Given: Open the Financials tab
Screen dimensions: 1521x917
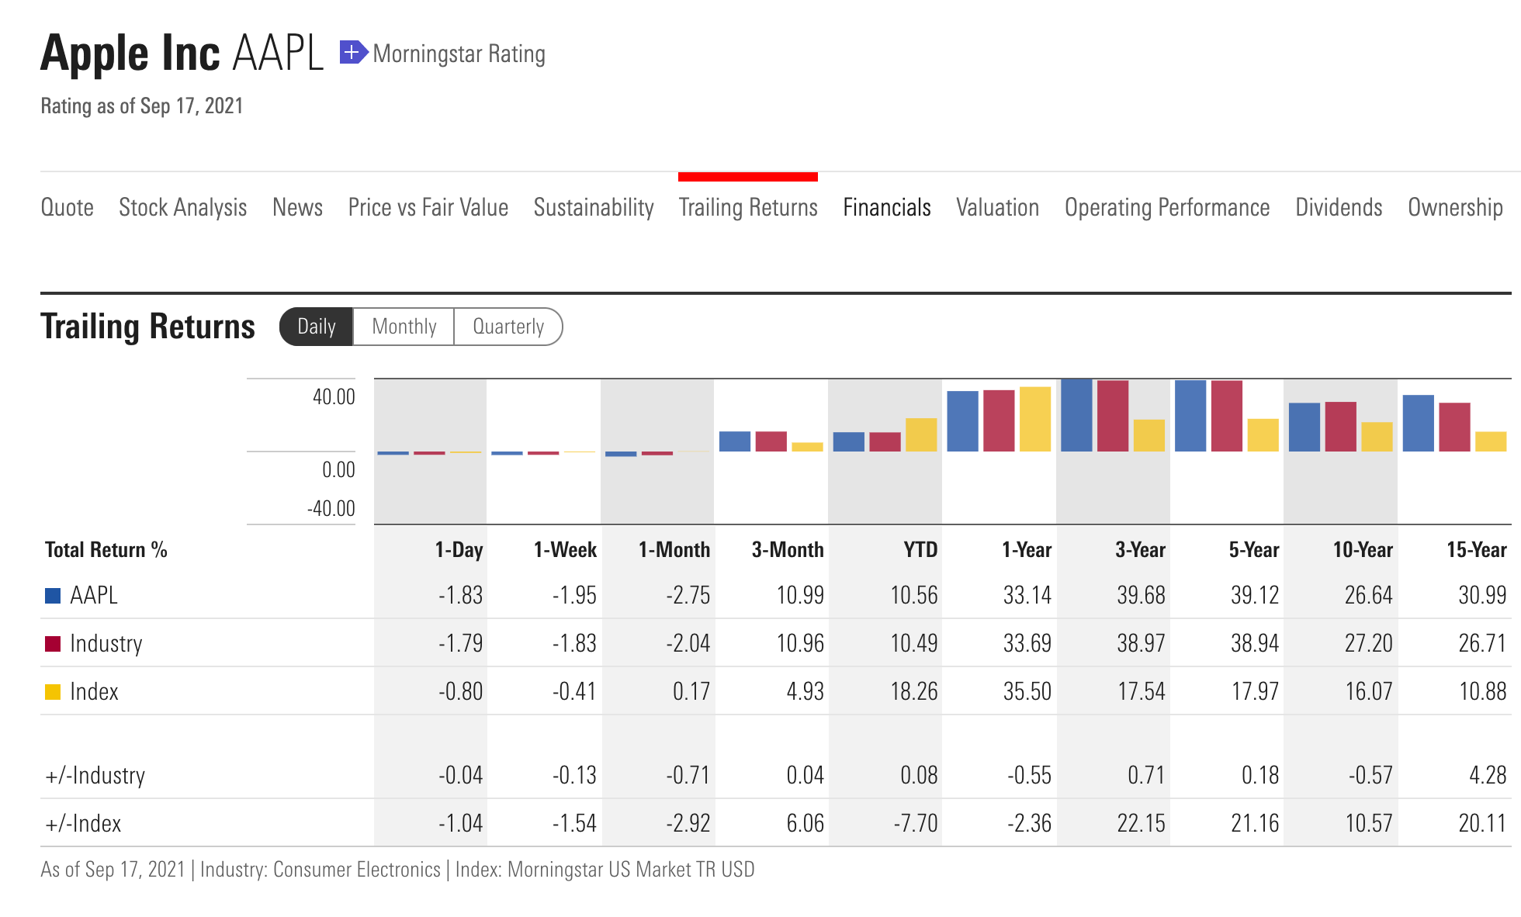Looking at the screenshot, I should [x=887, y=207].
